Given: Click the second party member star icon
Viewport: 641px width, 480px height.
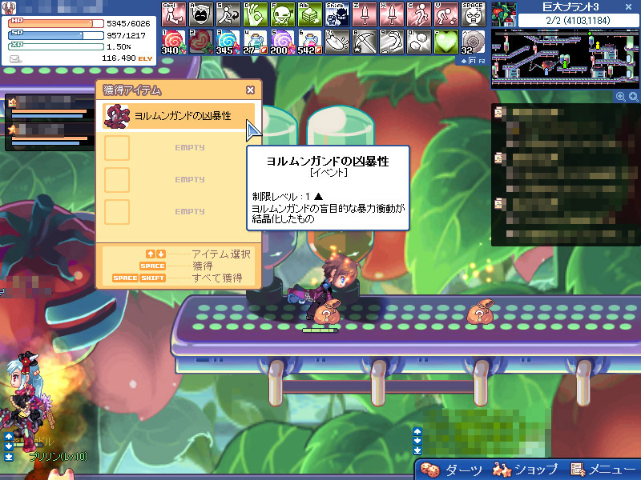Looking at the screenshot, I should click(12, 130).
